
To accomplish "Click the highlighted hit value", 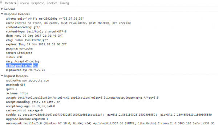I will 36,66.
